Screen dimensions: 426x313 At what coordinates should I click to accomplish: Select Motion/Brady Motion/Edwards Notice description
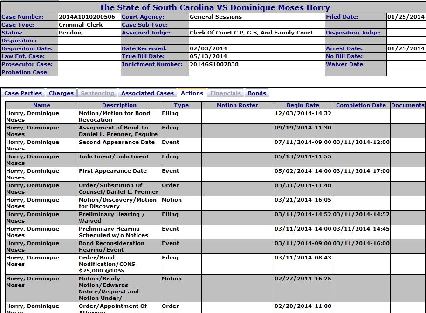click(109, 288)
